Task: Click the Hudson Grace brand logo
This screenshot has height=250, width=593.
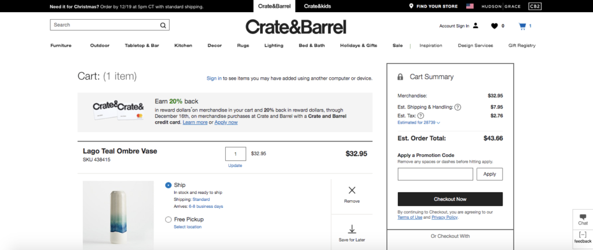Action: click(x=501, y=6)
